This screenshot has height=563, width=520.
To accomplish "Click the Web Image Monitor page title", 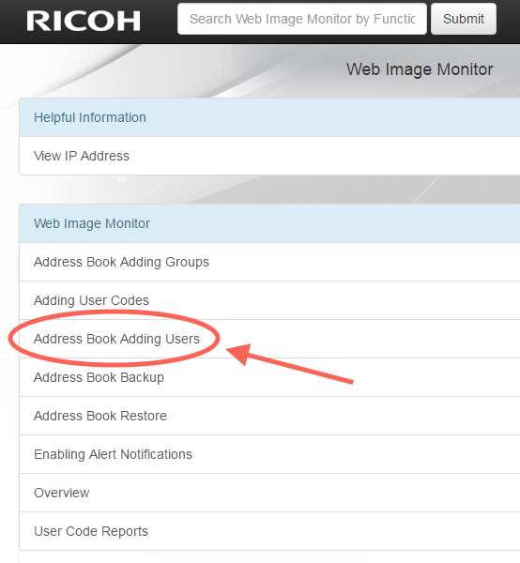I will [x=420, y=69].
